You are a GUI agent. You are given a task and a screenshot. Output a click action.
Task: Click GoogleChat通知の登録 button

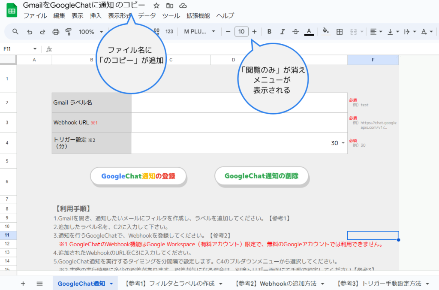click(138, 176)
